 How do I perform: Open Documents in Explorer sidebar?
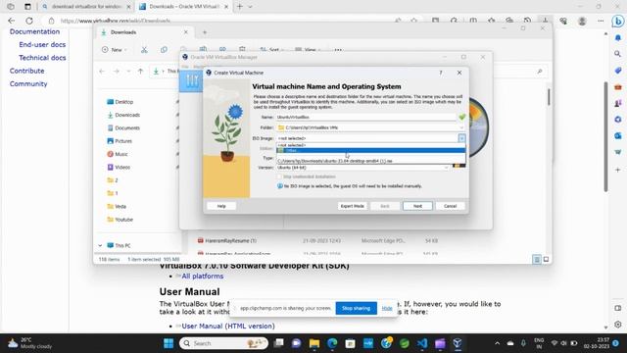[123, 128]
